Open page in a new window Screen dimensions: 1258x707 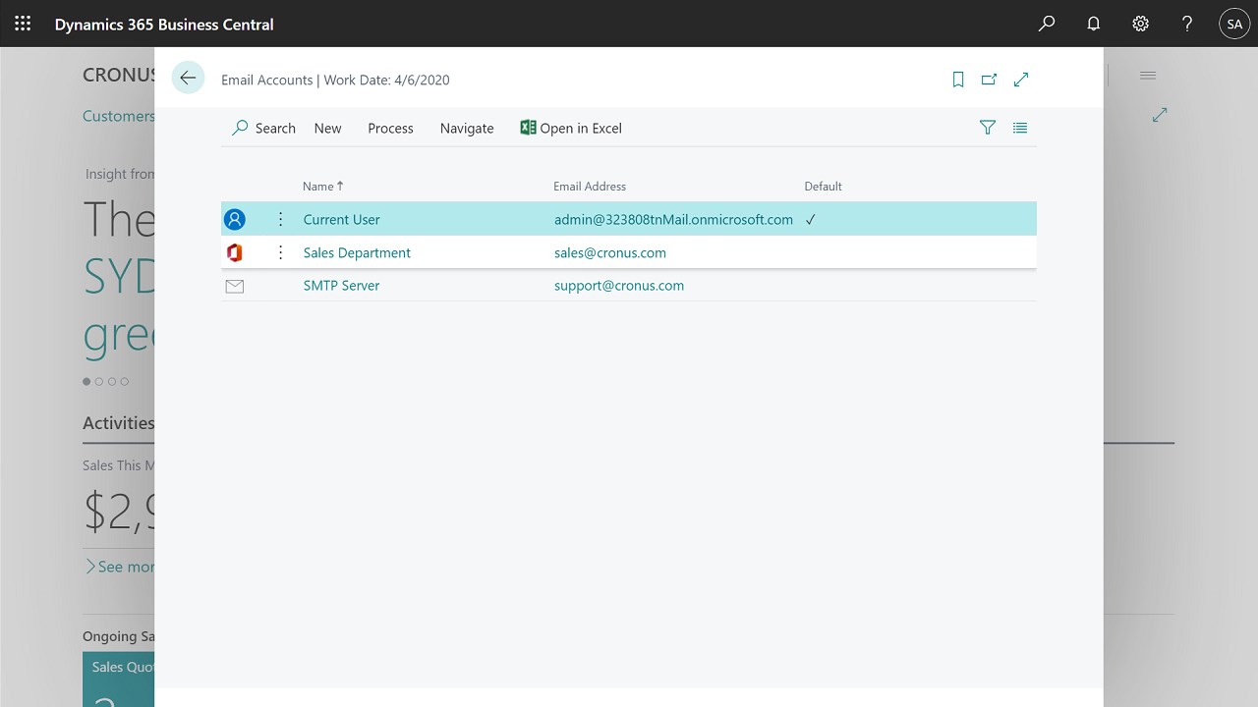[989, 80]
